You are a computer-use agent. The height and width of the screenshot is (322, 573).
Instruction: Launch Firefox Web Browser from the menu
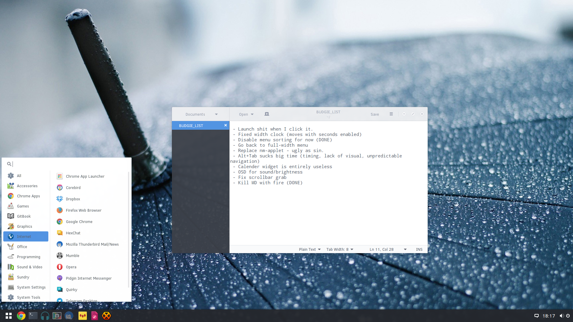[90, 210]
